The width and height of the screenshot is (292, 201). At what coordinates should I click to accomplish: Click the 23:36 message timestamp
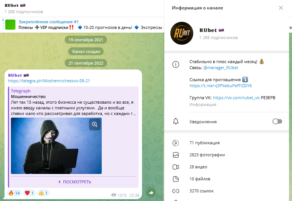pyautogui.click(x=134, y=195)
